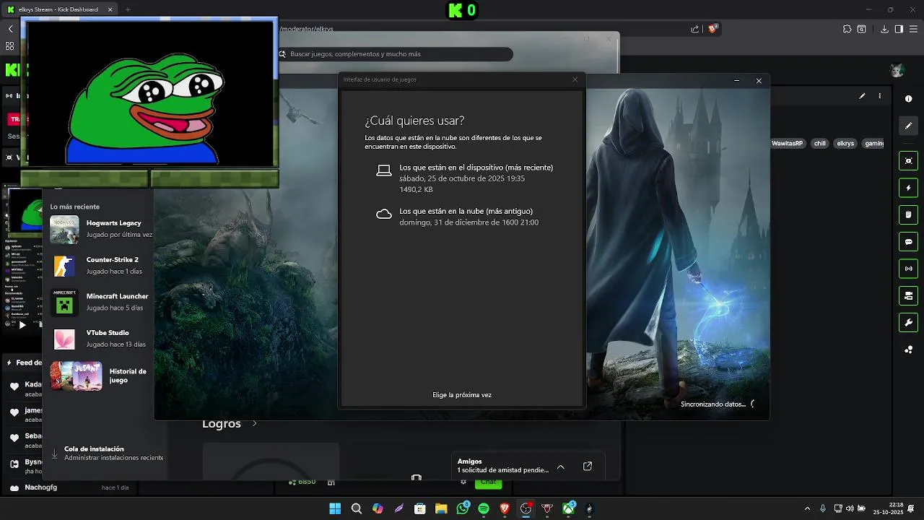This screenshot has width=924, height=520.
Task: Toggle Brave sidebar panel icon
Action: pos(899,29)
